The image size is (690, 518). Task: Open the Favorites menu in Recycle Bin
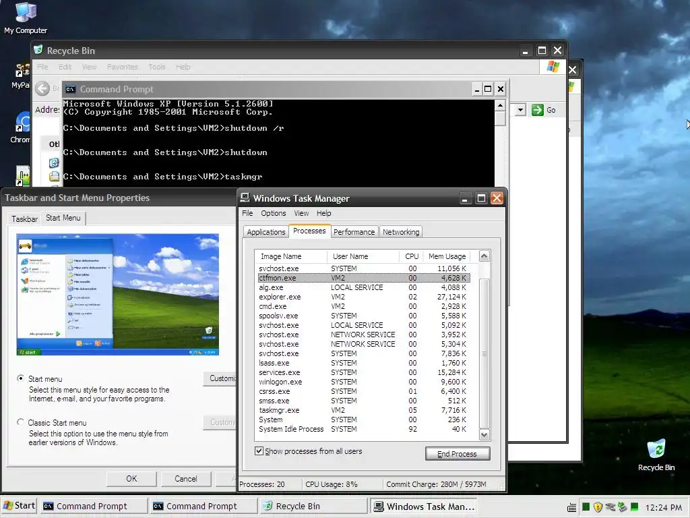123,67
